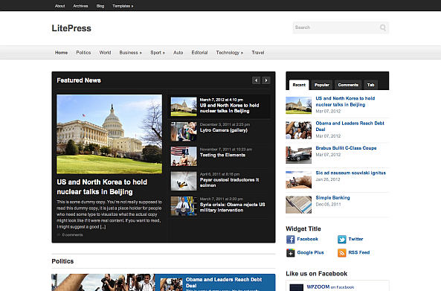Click the Sic ad nauseum bike thumbnail
Viewport: 441px width, 291px height.
tap(299, 180)
